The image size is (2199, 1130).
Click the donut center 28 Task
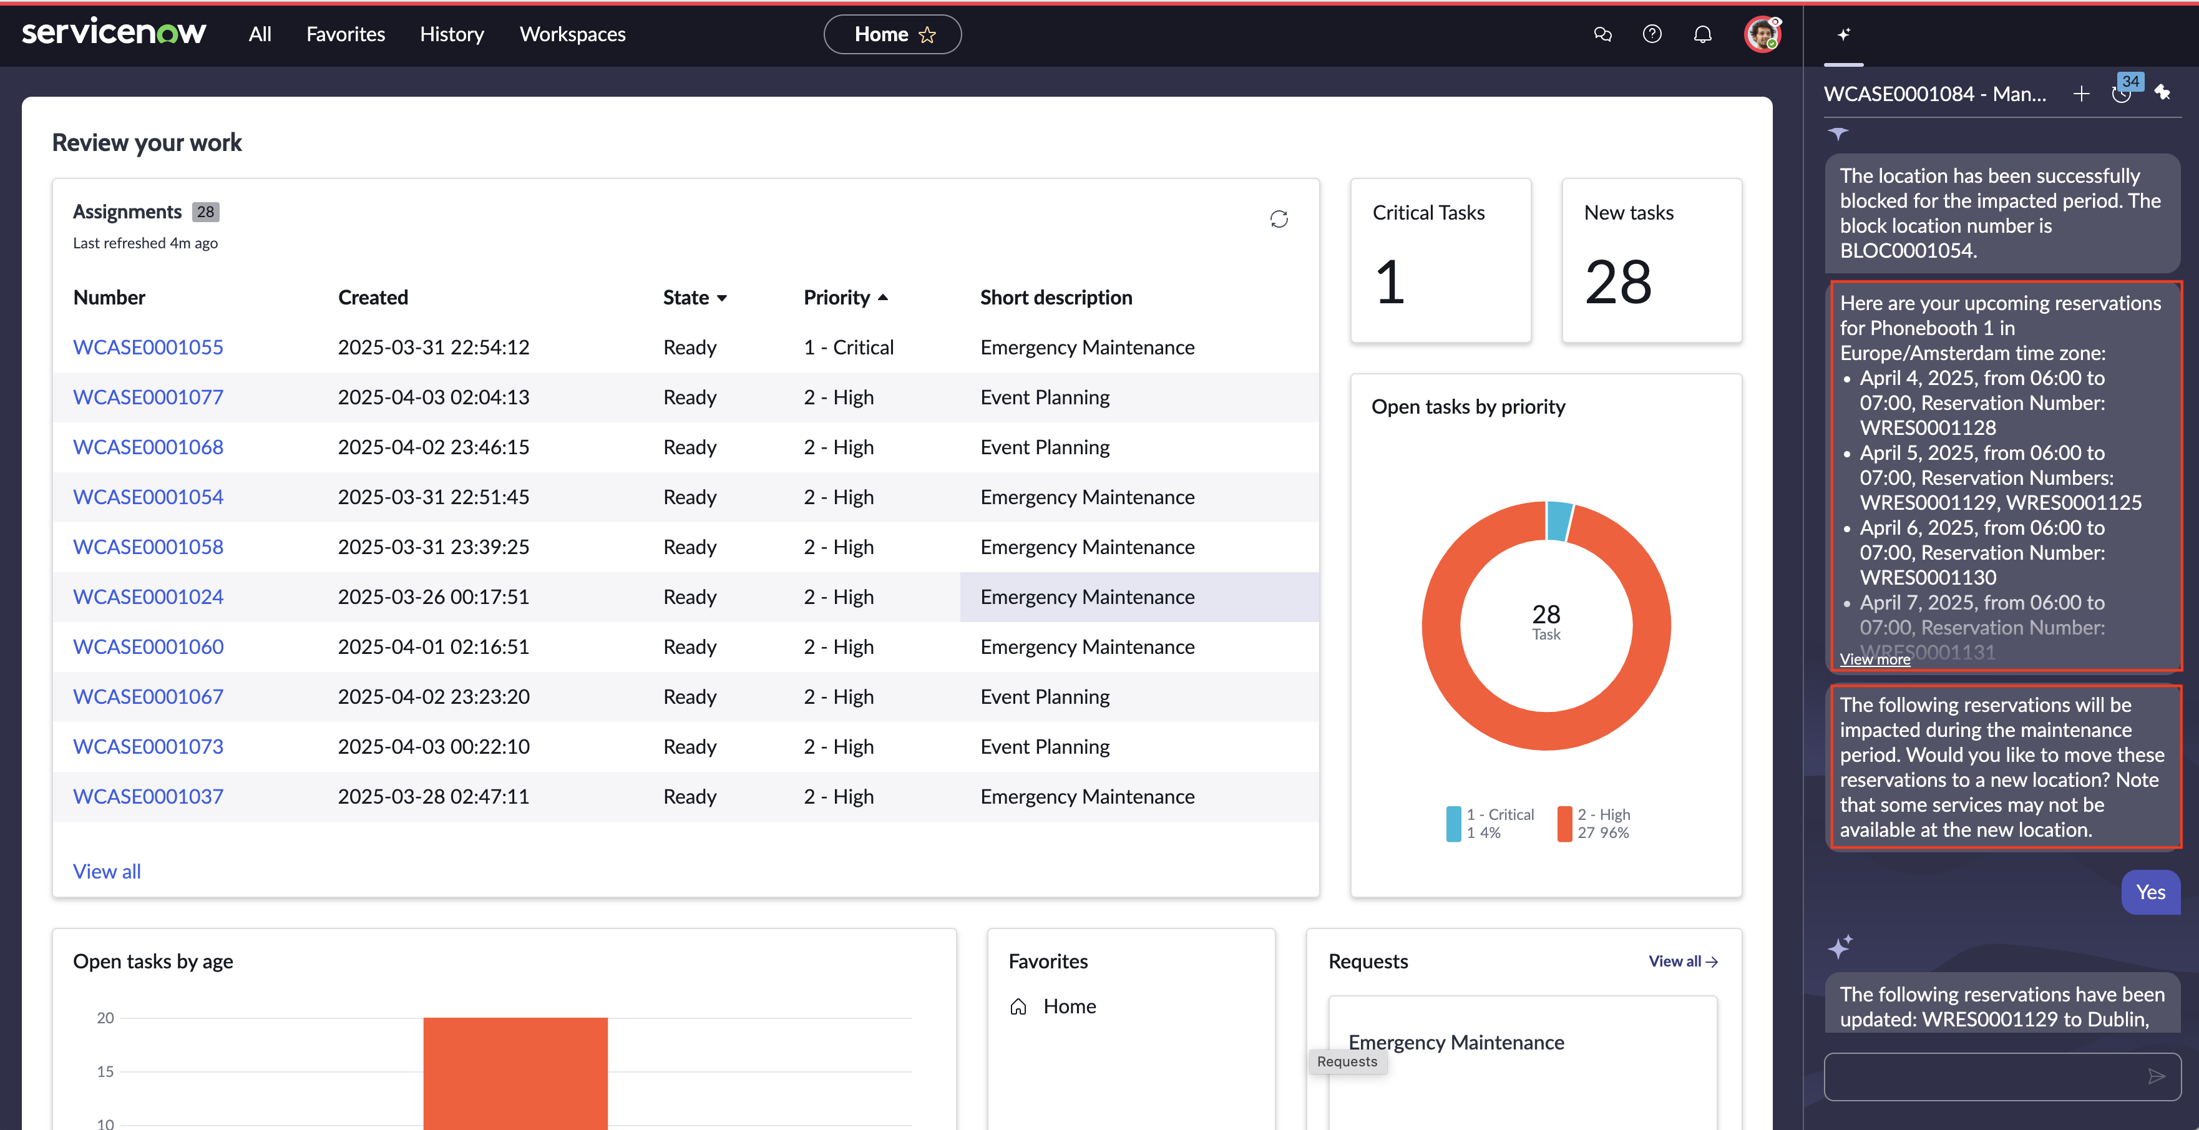pos(1546,622)
